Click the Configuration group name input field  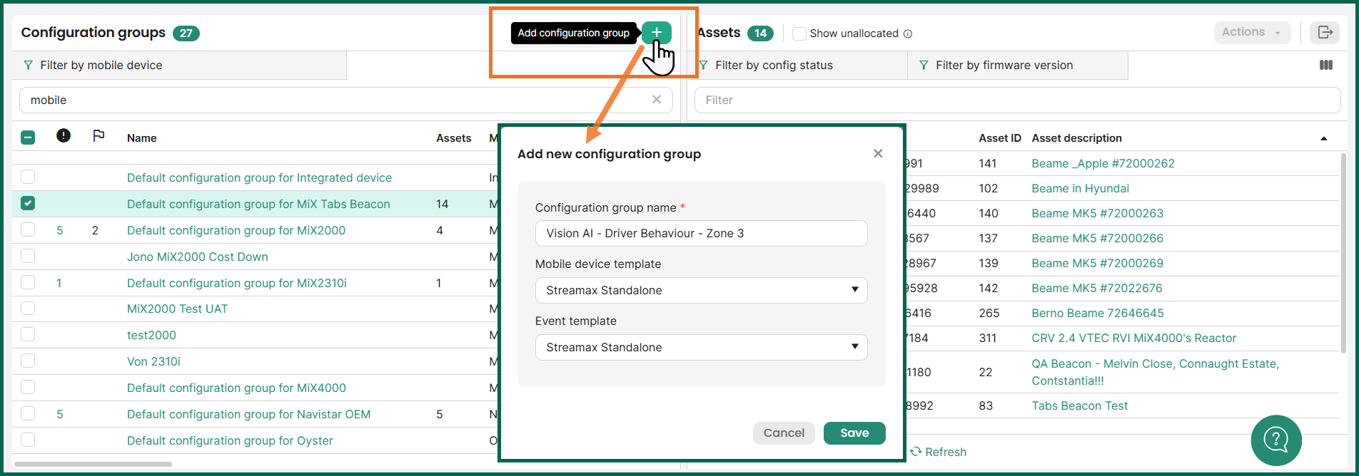(x=701, y=233)
